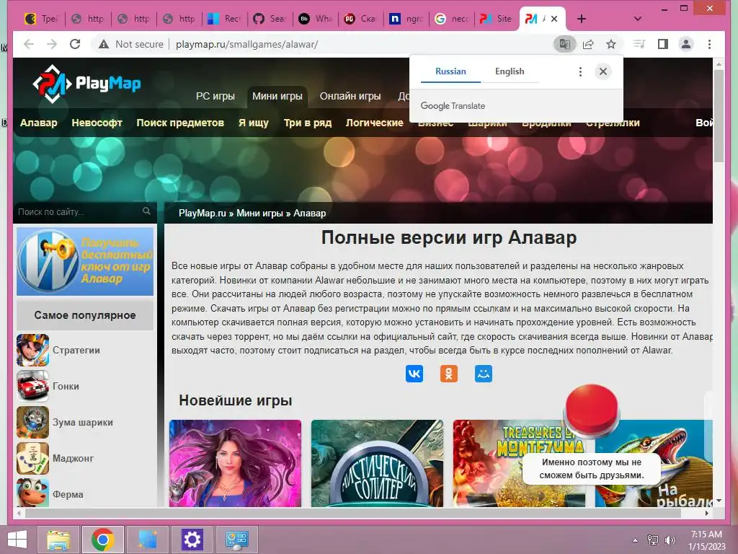Open the Логические category link
The width and height of the screenshot is (738, 554).
(375, 123)
